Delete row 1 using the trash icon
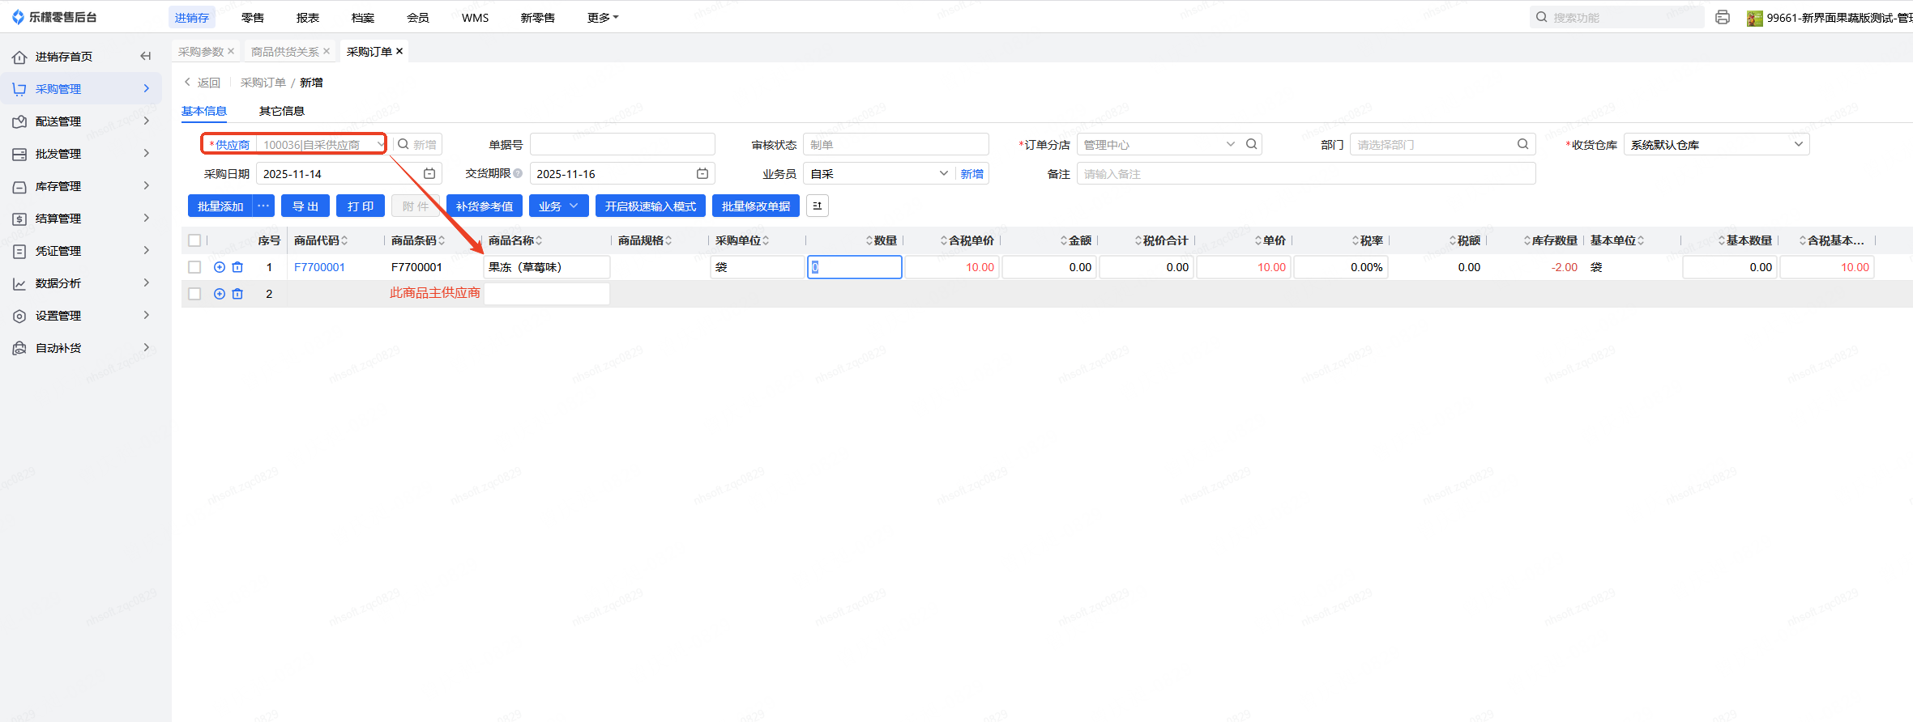1913x722 pixels. 237,267
